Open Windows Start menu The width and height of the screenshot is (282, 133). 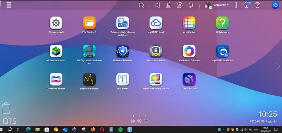click(x=1, y=129)
